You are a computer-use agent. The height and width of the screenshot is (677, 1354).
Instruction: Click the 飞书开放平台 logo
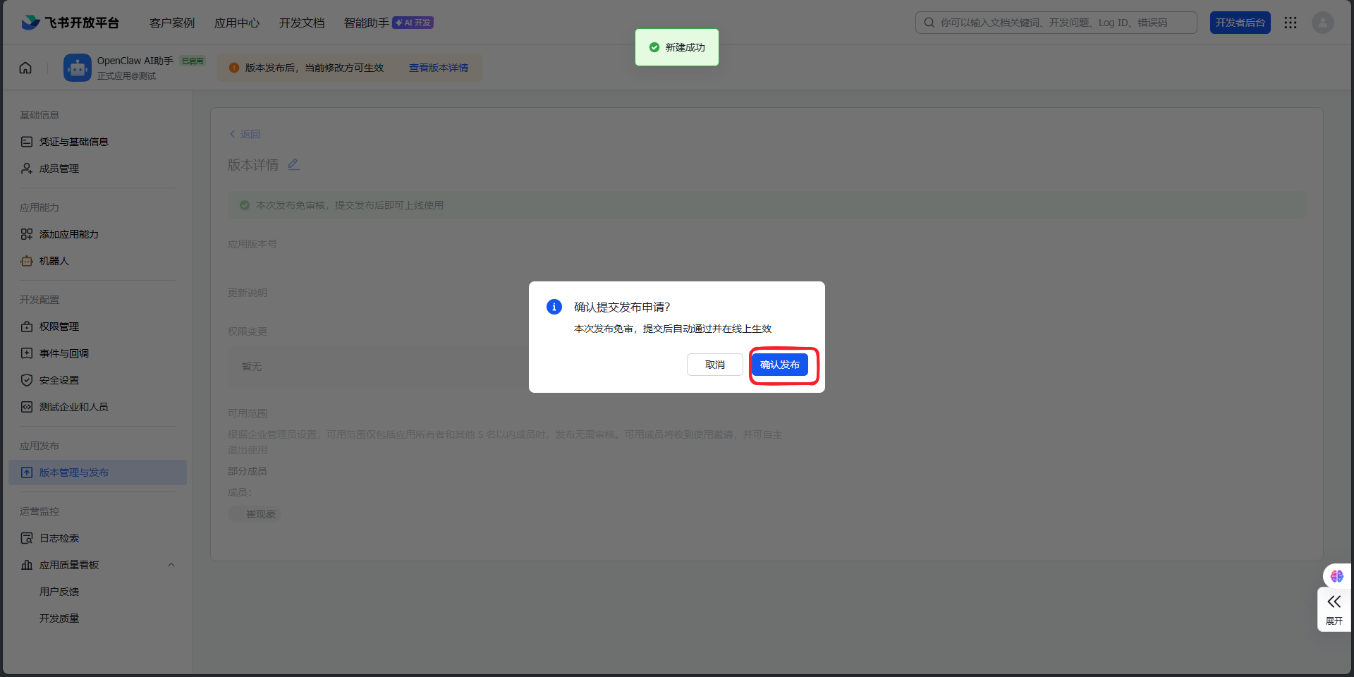[71, 23]
